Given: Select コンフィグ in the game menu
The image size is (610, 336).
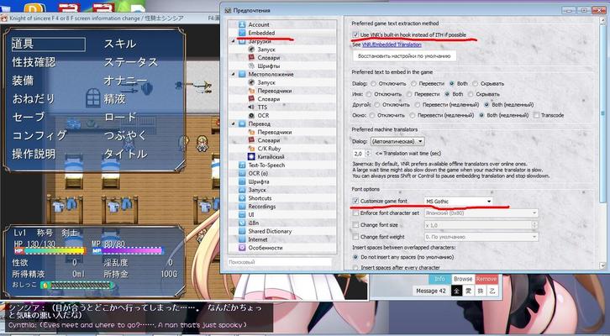Looking at the screenshot, I should click(x=39, y=135).
